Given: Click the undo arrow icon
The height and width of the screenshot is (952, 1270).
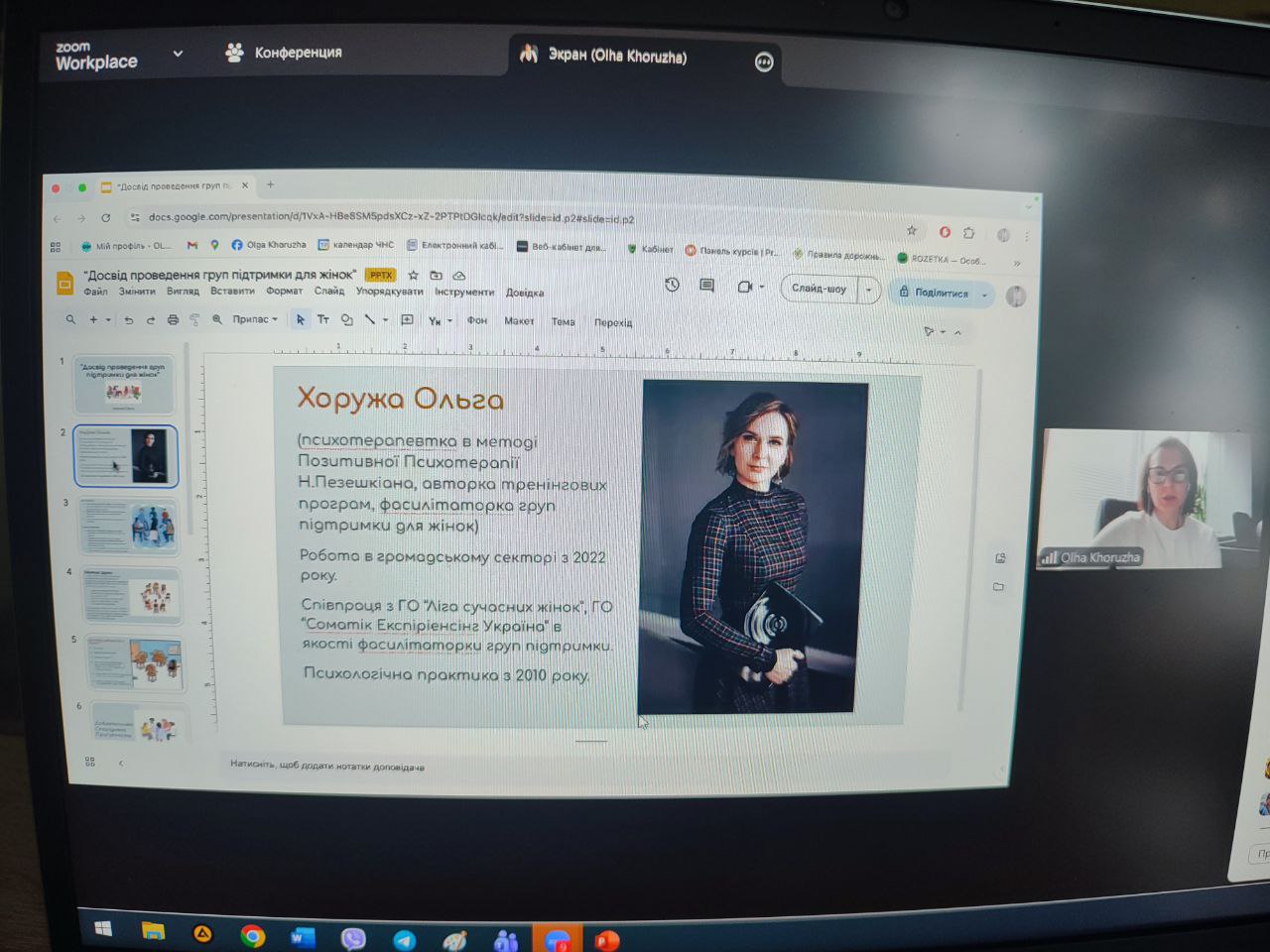Looking at the screenshot, I should click(128, 320).
